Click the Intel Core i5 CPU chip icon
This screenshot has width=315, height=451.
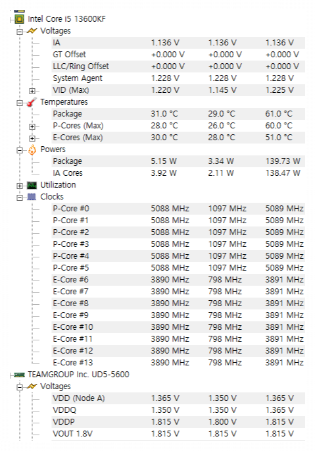19,19
